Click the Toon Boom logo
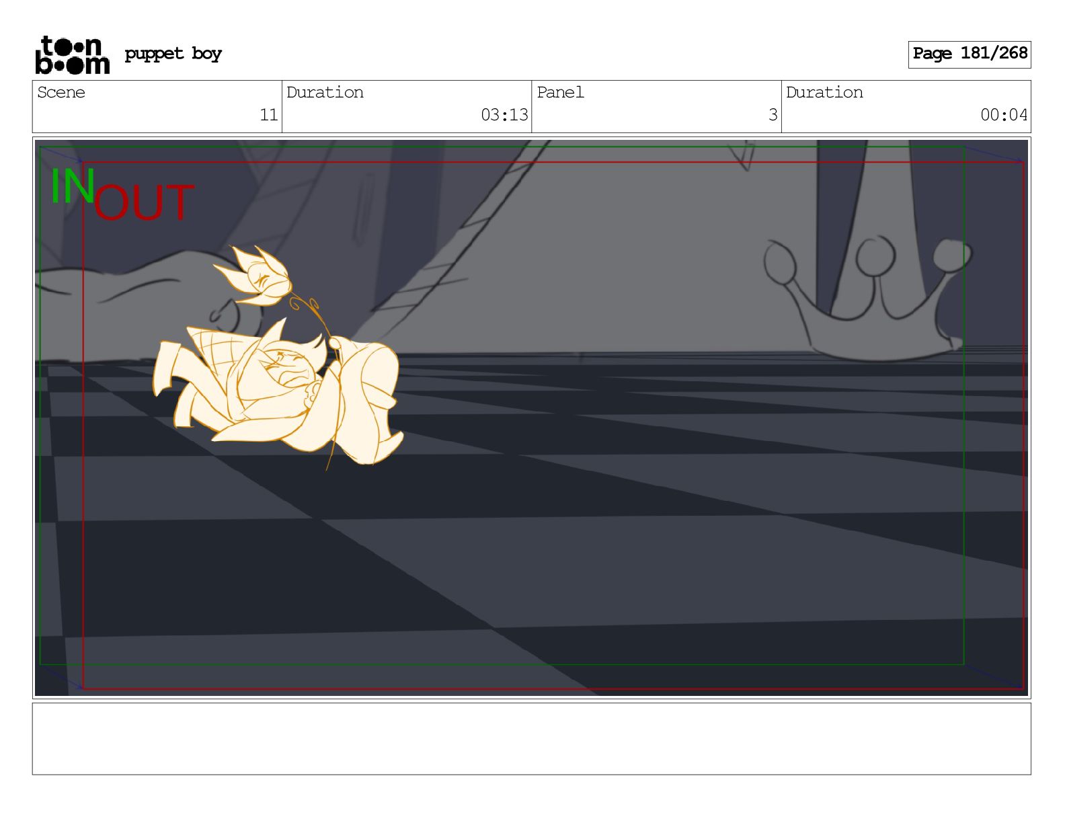The image size is (1065, 823). pos(73,54)
